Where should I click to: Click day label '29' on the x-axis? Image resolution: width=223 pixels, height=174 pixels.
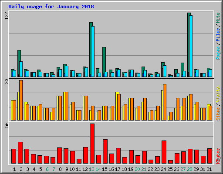196,169
